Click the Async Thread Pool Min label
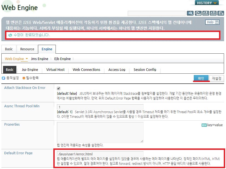 22,106
